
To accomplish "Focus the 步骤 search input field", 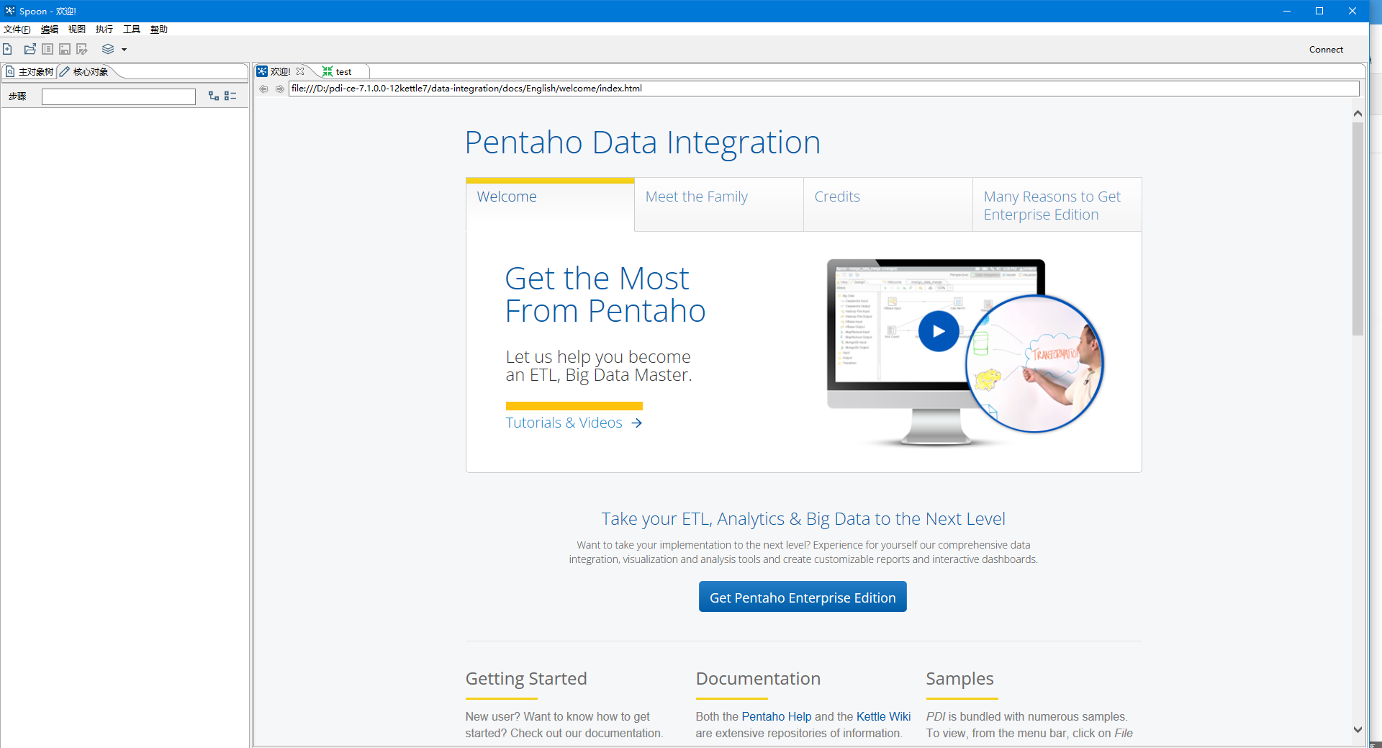I will point(119,96).
